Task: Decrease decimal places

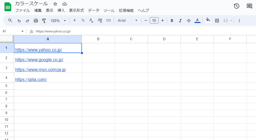Action: point(91,21)
